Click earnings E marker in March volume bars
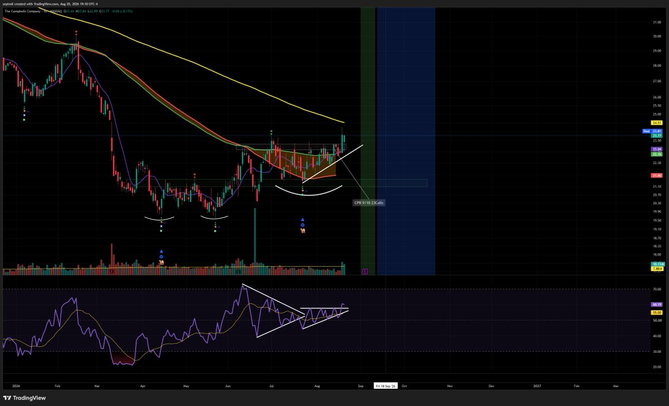The width and height of the screenshot is (669, 406). pyautogui.click(x=112, y=272)
